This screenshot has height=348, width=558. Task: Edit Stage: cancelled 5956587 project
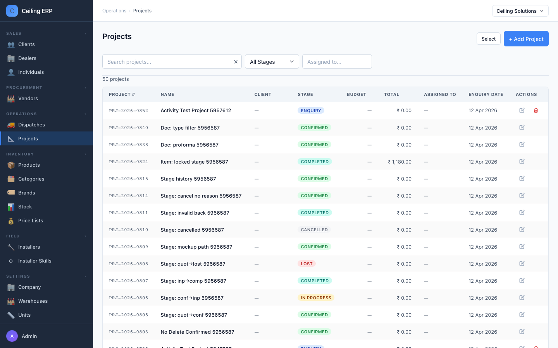[522, 229]
